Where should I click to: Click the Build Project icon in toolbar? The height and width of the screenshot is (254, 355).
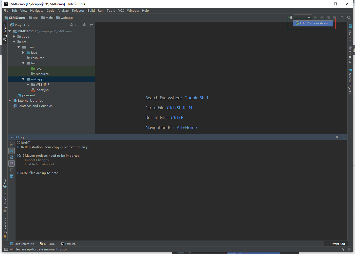(290, 18)
